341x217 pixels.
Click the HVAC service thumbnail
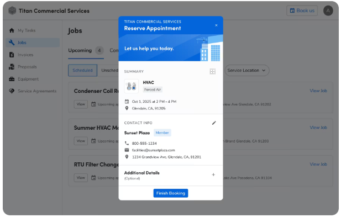[x=132, y=86]
